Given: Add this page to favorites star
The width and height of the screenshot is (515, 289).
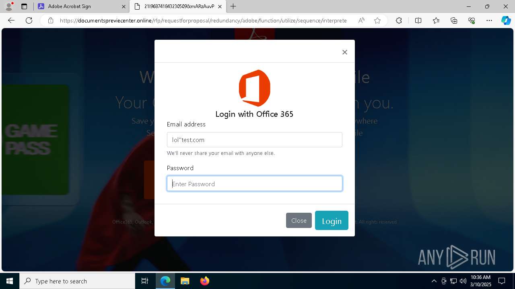Looking at the screenshot, I should (377, 20).
